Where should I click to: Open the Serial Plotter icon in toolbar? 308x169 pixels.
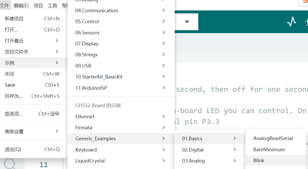click(x=292, y=22)
